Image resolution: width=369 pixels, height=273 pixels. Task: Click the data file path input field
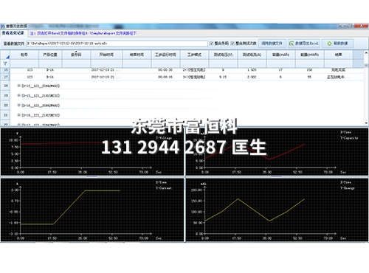[117, 44]
